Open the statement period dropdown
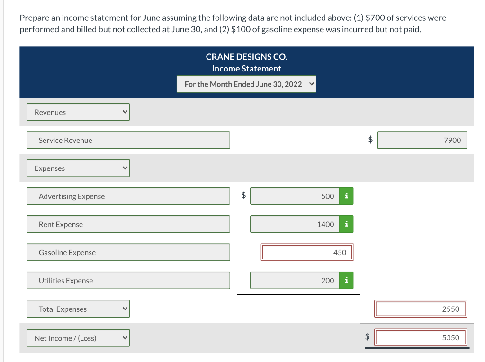Screen dimensions: 485x362 coord(246,84)
